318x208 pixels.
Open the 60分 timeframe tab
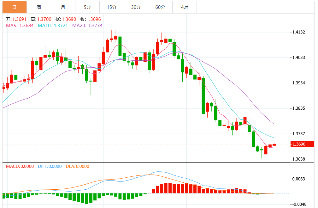[160, 7]
